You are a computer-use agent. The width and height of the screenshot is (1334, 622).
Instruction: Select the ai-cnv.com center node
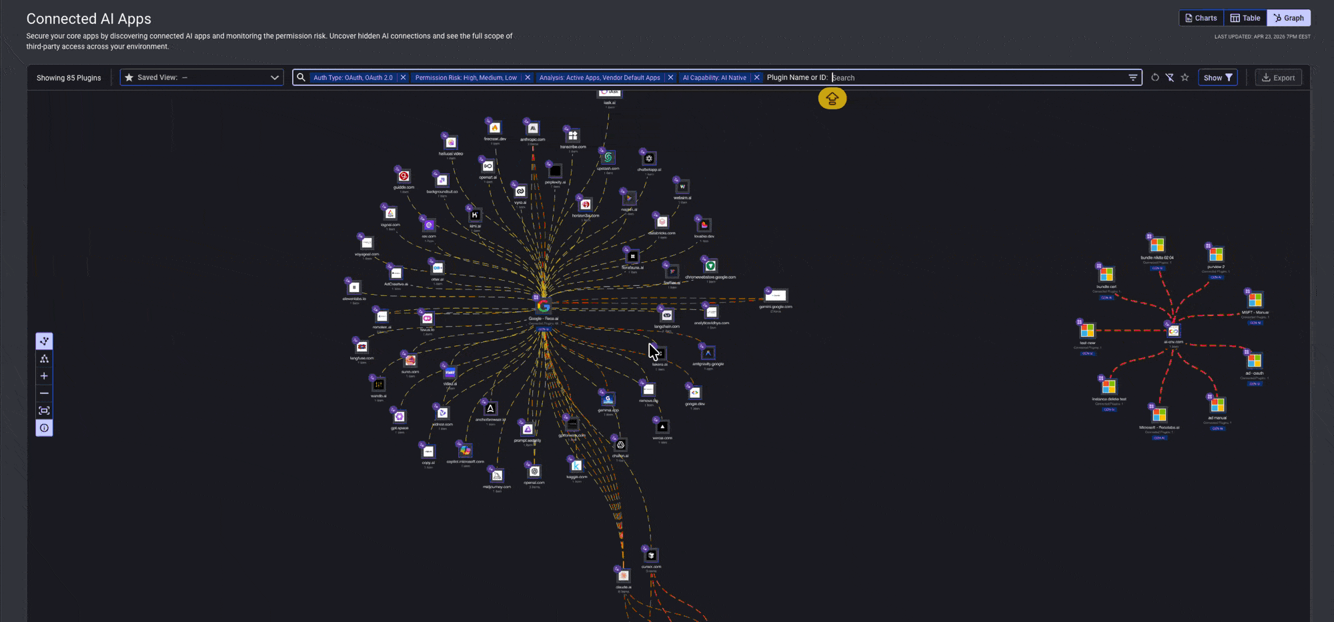[1173, 331]
